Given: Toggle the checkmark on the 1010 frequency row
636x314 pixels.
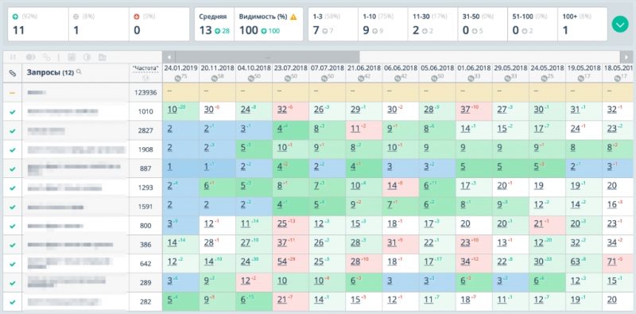Looking at the screenshot, I should point(13,112).
